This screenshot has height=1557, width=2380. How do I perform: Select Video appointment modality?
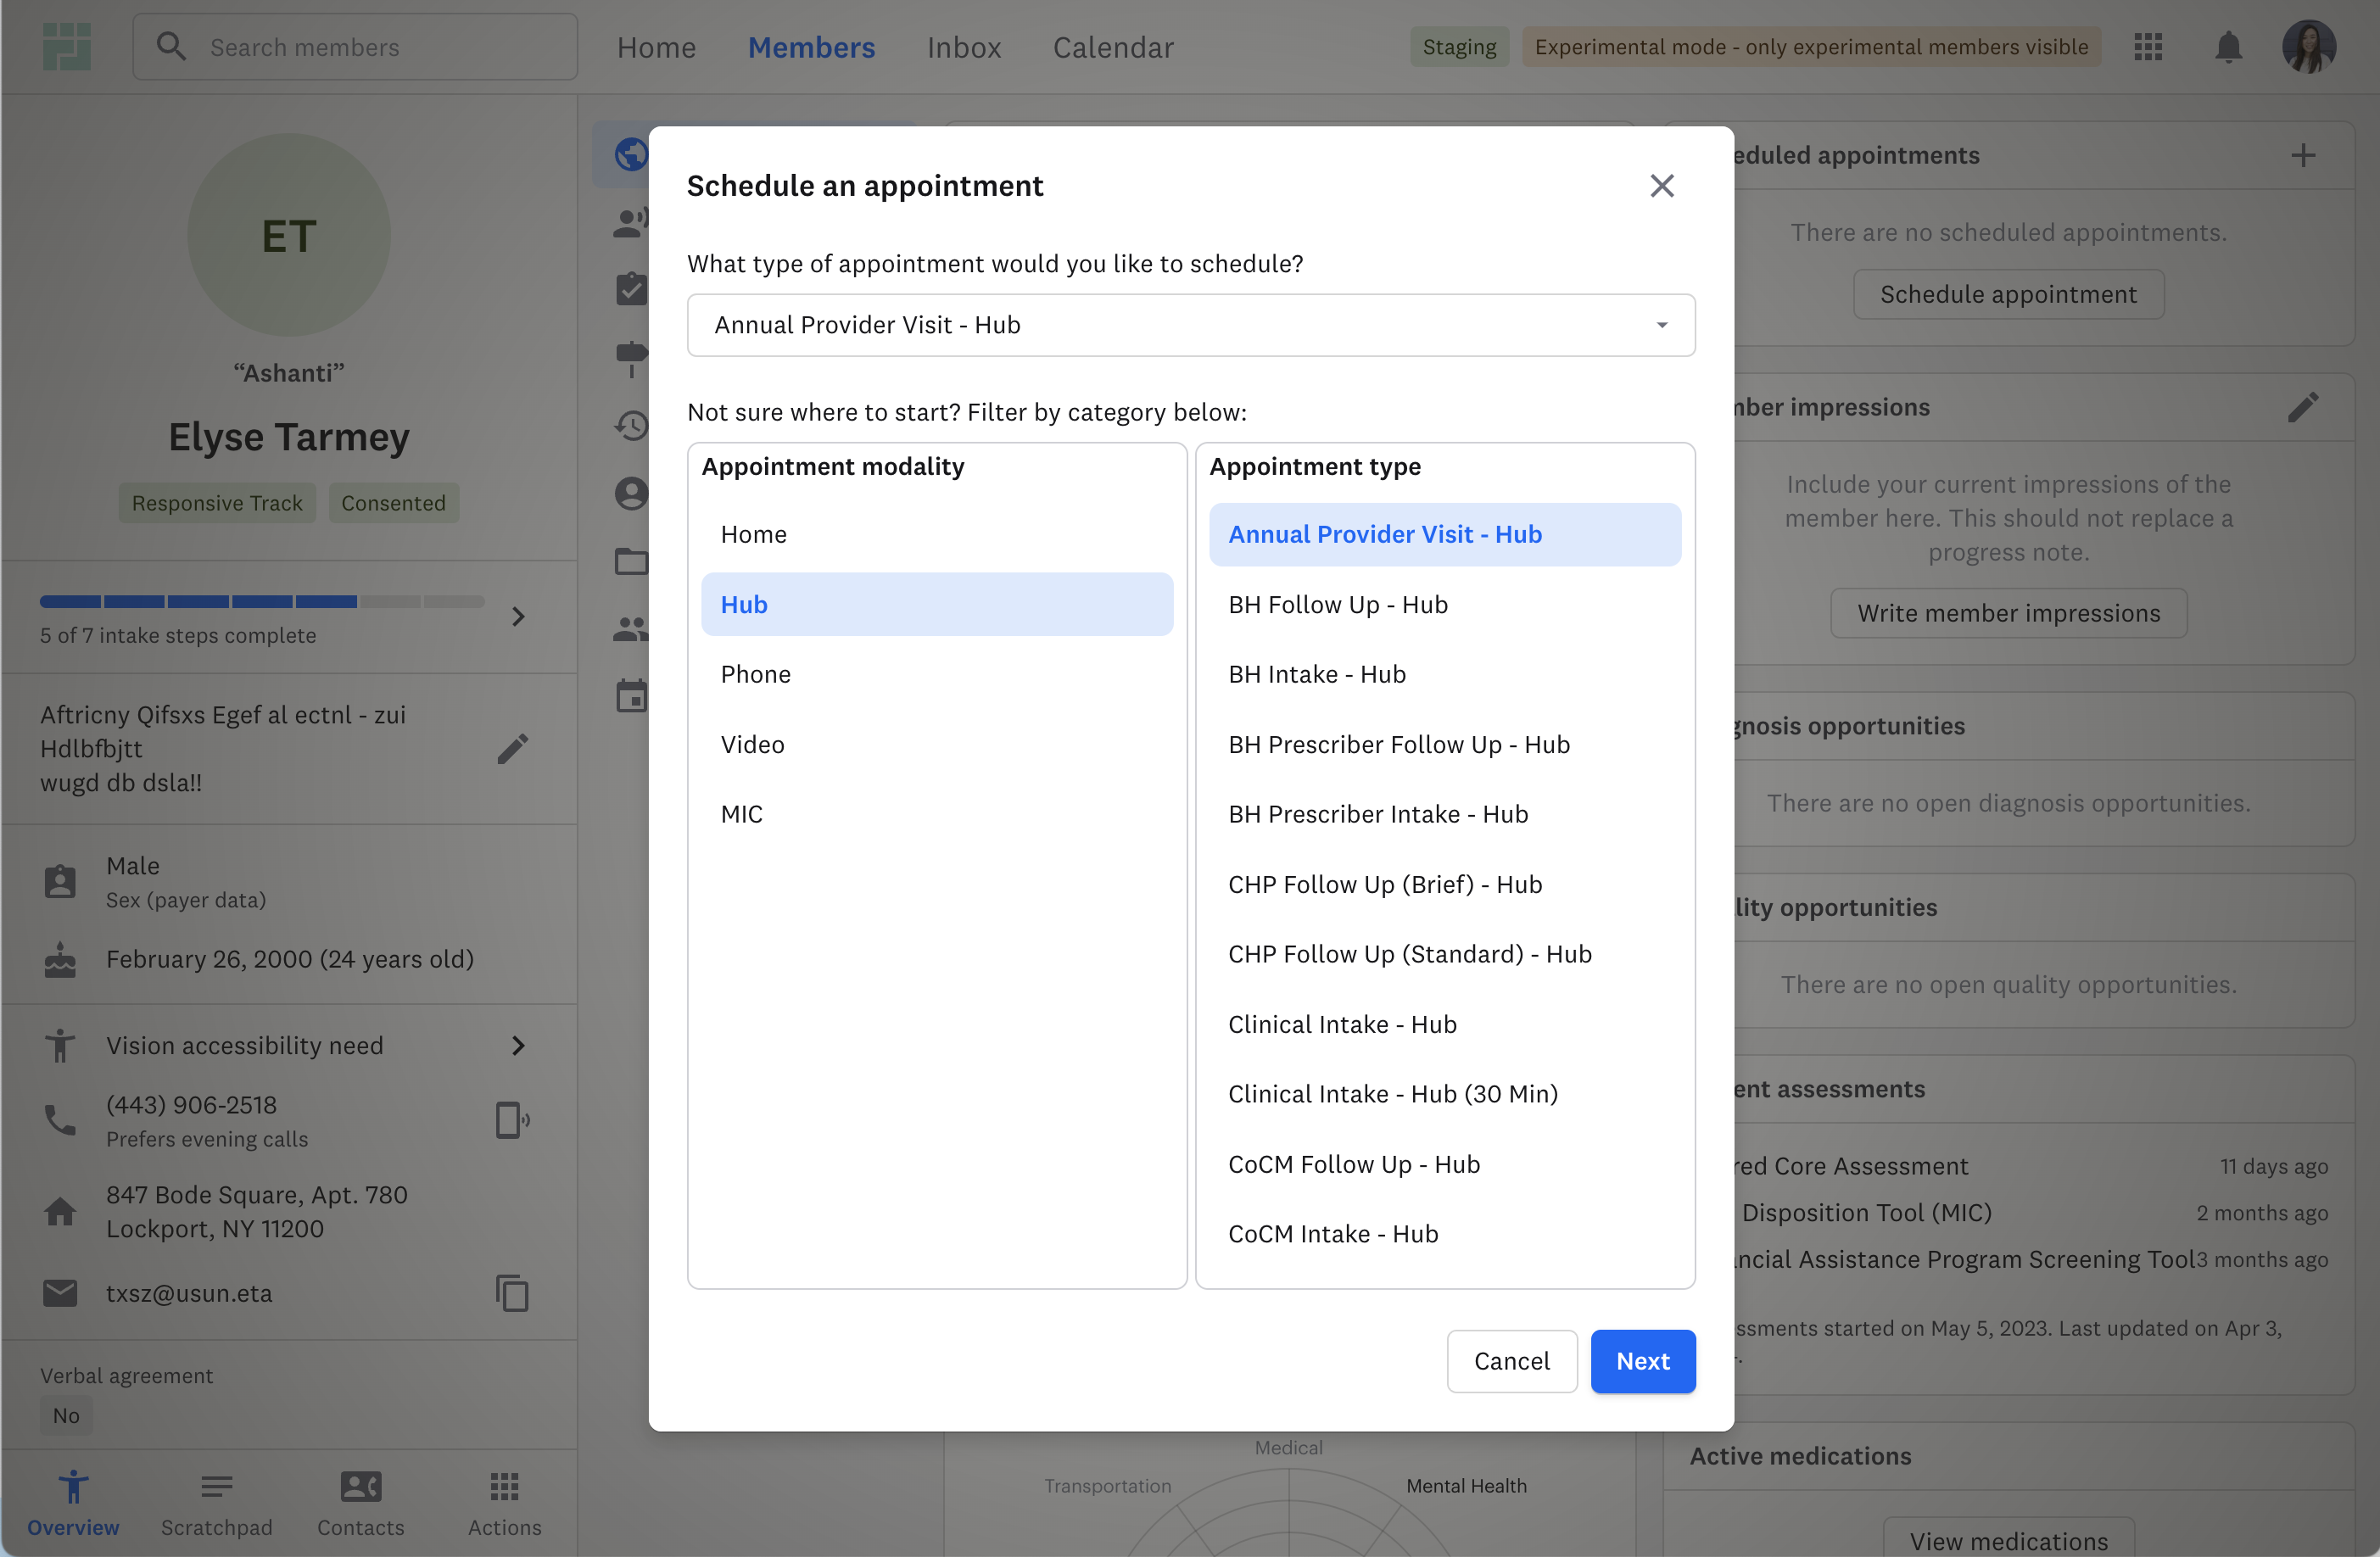pyautogui.click(x=937, y=744)
